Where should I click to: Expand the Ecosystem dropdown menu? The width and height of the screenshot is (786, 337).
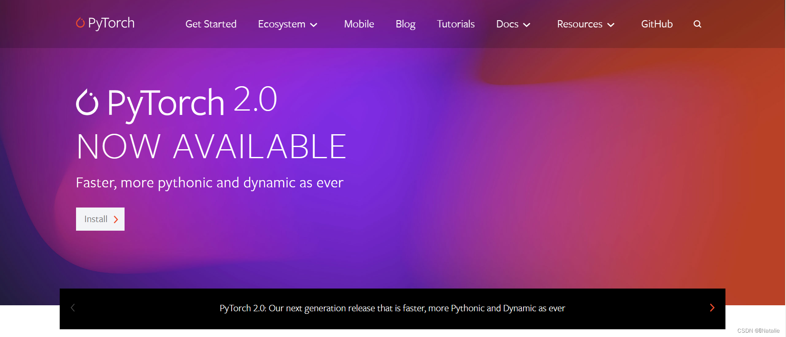point(287,24)
